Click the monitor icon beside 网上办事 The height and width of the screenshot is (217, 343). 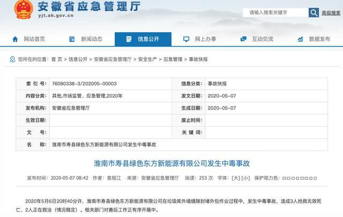click(186, 39)
